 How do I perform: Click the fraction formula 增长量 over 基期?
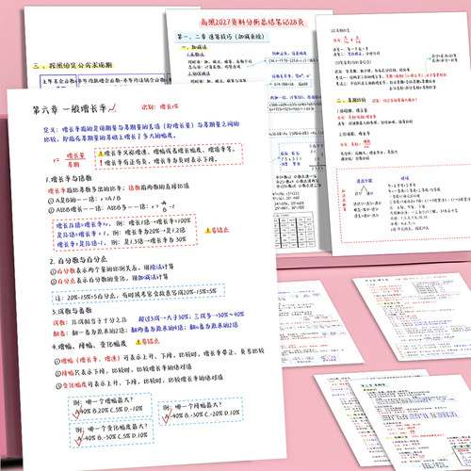[75, 160]
